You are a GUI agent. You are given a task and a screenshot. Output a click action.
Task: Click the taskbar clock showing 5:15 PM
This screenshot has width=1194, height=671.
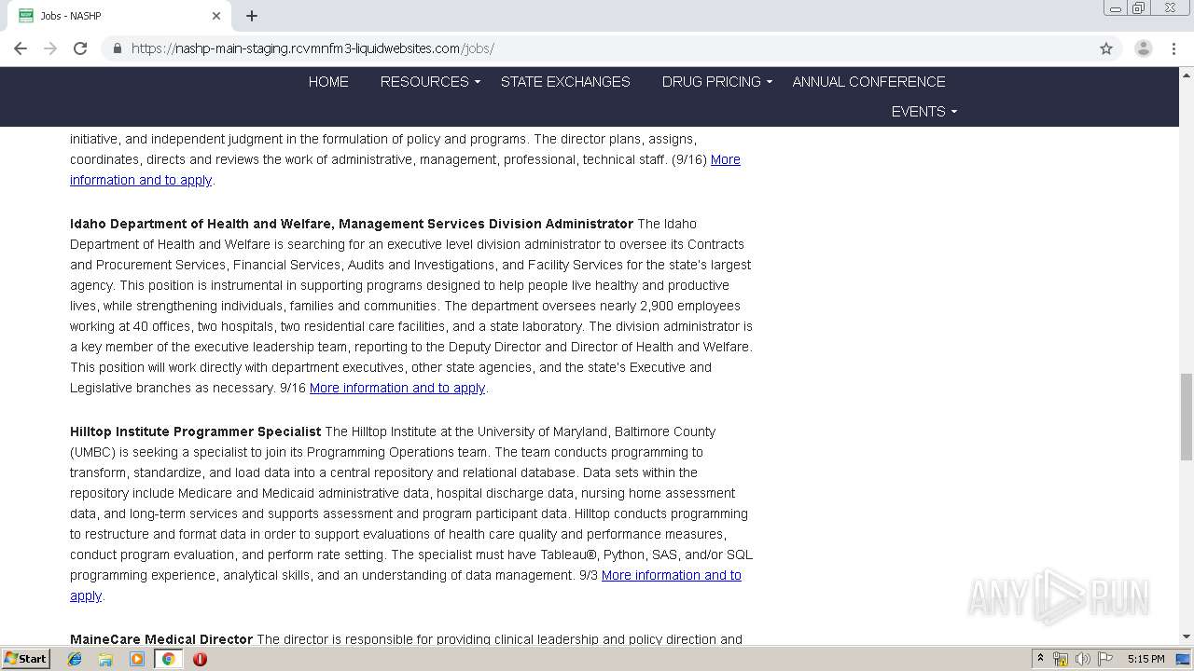pos(1145,659)
